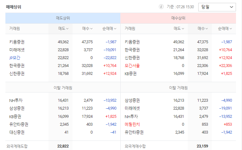
Task: Click 대신증권 broker row
Action: 63,132
